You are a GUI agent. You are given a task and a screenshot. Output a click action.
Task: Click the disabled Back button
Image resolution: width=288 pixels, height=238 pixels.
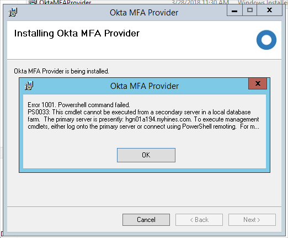pyautogui.click(x=199, y=220)
